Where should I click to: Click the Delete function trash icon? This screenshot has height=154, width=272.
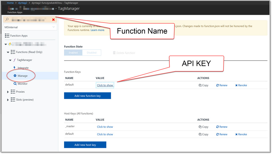click(114, 53)
